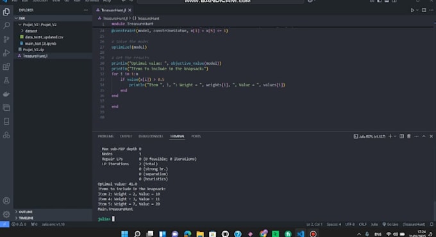Close the TreasureHunt.jl editor tab
The height and width of the screenshot is (237, 436).
(x=130, y=10)
